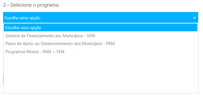Select 'Sistema de Financiamento aos Municípios - SFM'
The height and width of the screenshot is (101, 203).
click(x=101, y=36)
